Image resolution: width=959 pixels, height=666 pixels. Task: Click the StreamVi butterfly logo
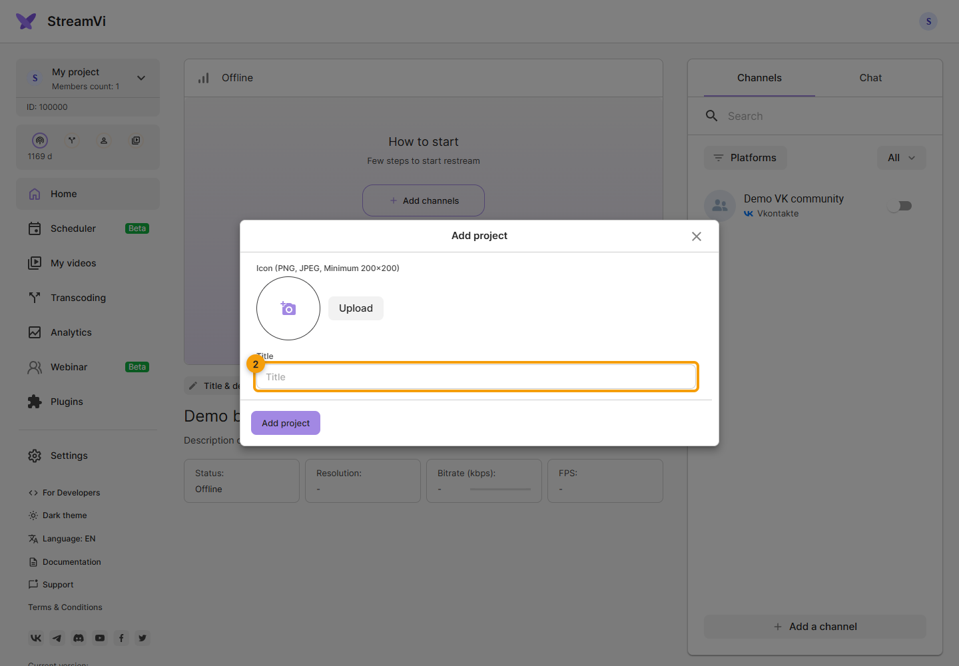click(26, 21)
